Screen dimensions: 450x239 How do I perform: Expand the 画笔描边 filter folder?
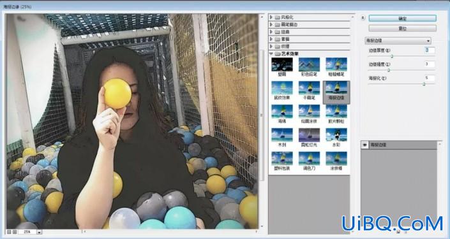point(271,25)
